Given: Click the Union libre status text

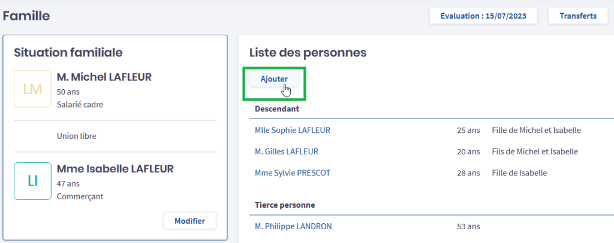Looking at the screenshot, I should click(76, 136).
